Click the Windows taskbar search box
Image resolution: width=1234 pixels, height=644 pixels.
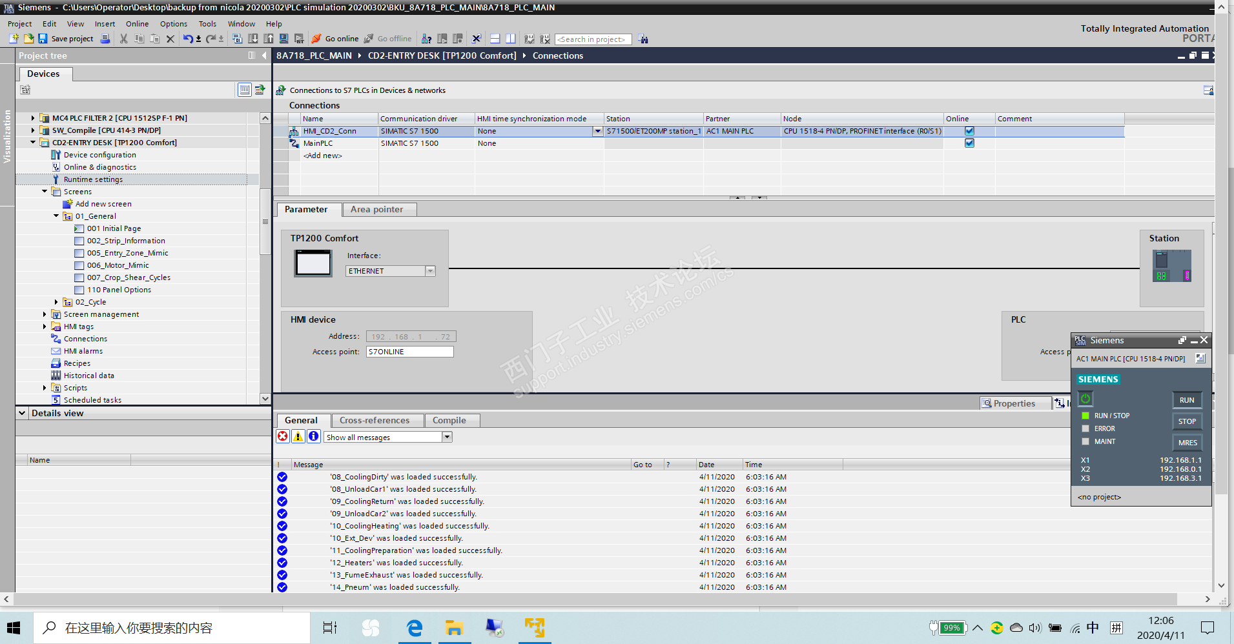pos(172,628)
